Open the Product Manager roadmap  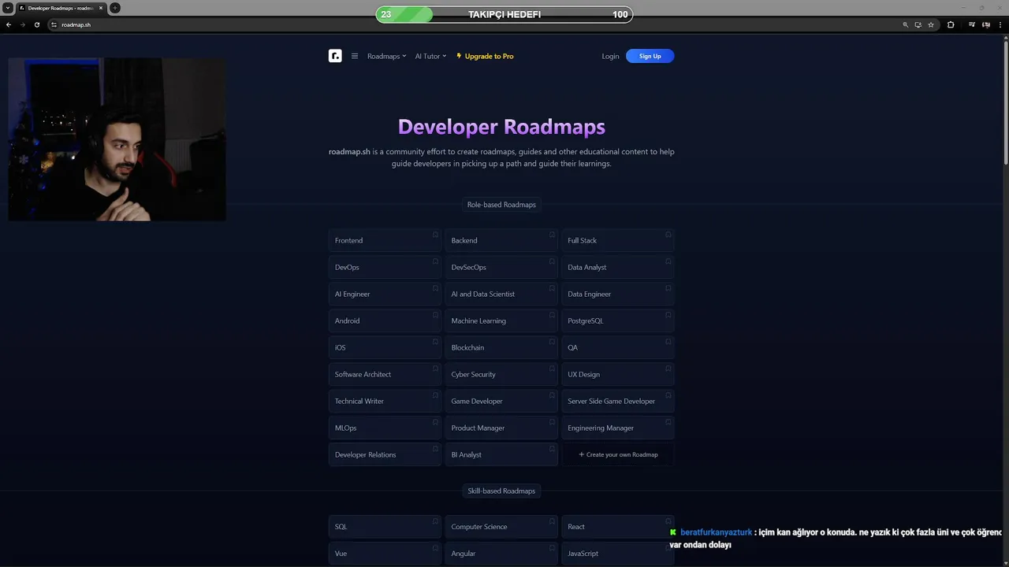click(x=501, y=428)
